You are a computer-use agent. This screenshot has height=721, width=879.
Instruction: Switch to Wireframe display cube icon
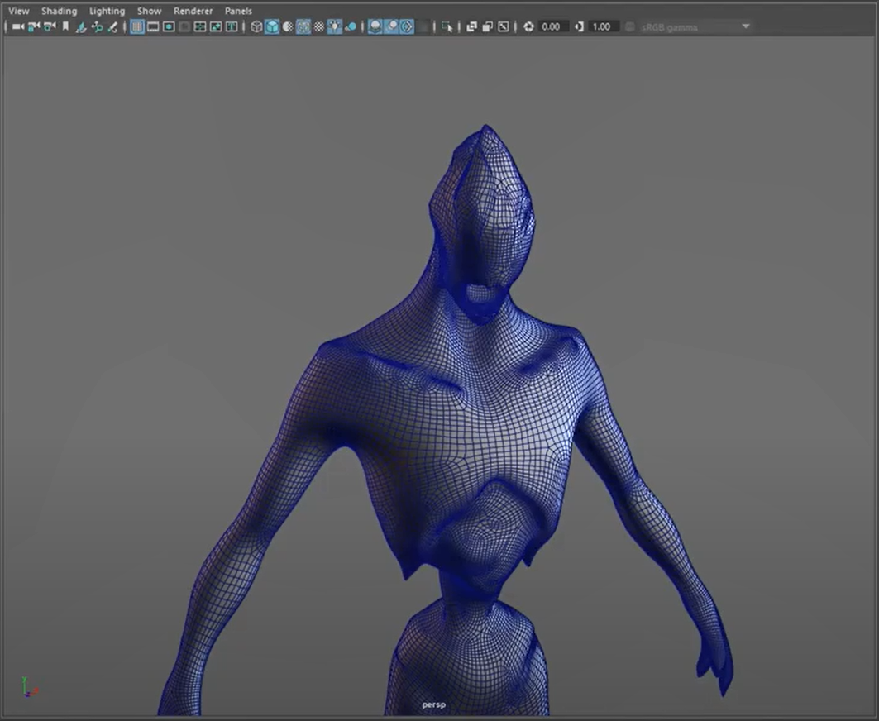coord(256,26)
